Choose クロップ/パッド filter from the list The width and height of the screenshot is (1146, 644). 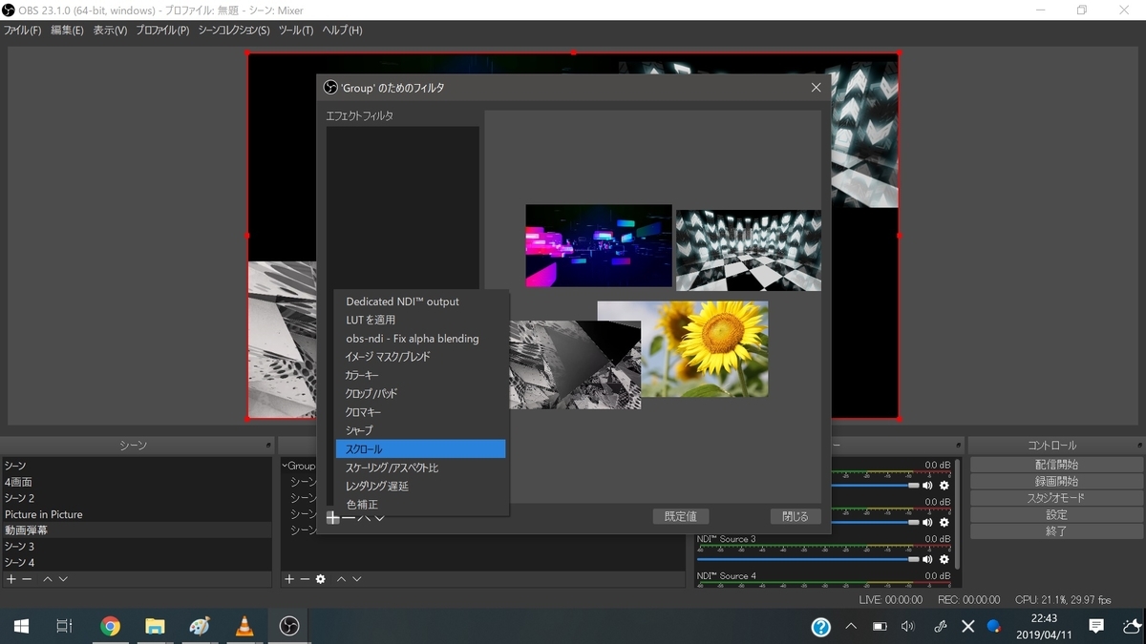click(x=420, y=394)
